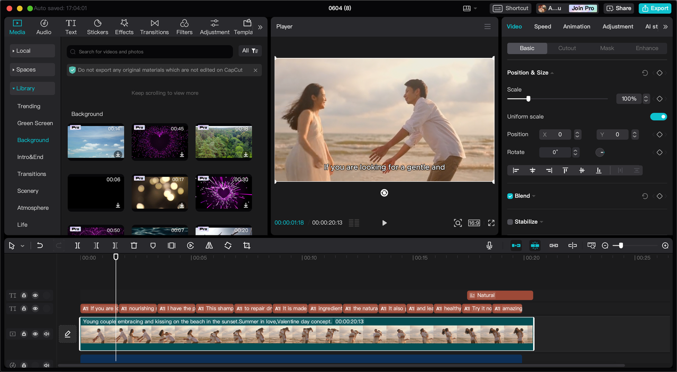677x372 pixels.
Task: Add a marker with shield icon
Action: pyautogui.click(x=153, y=246)
